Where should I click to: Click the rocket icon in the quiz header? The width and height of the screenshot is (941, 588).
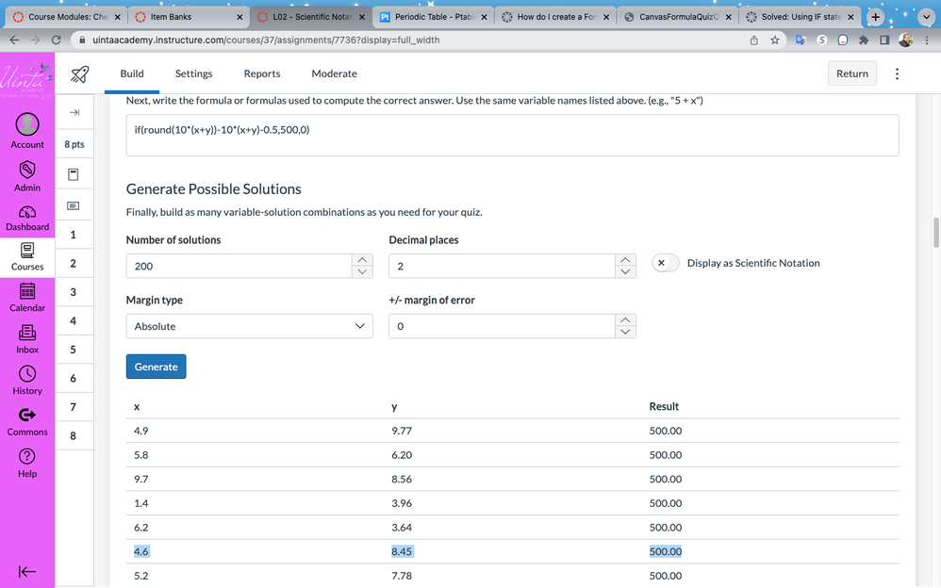pos(80,74)
